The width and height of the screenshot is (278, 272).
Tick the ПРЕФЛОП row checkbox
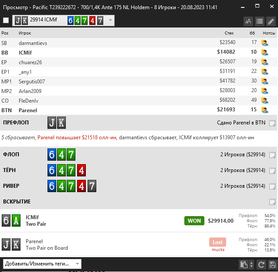pos(272,123)
